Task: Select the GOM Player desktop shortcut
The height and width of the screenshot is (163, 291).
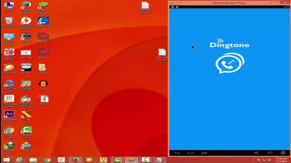Action: click(9, 69)
